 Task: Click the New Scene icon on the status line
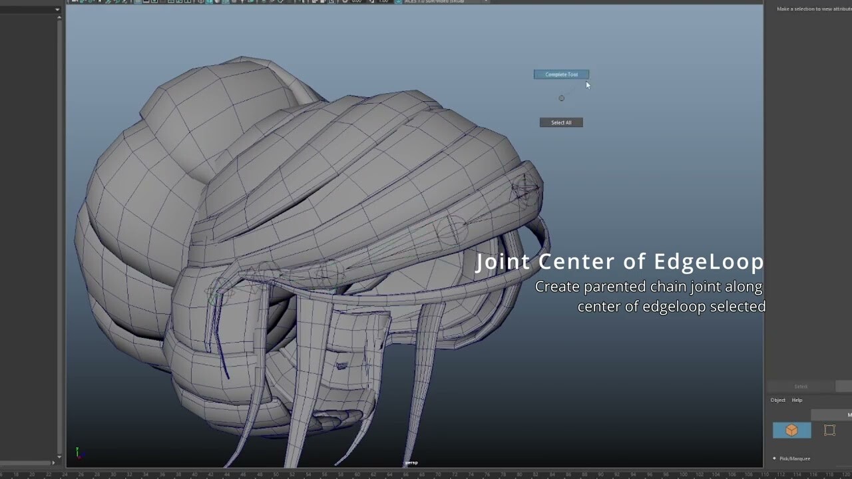[73, 2]
